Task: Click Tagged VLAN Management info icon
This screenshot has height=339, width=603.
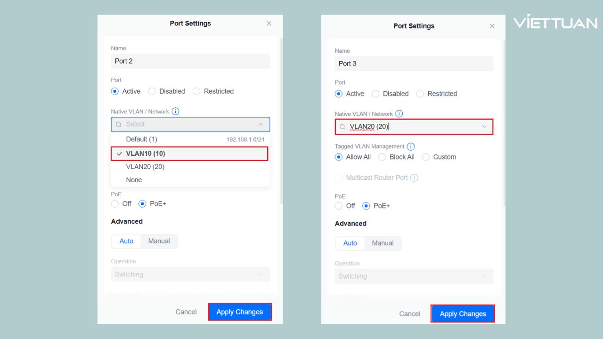Action: click(x=410, y=146)
